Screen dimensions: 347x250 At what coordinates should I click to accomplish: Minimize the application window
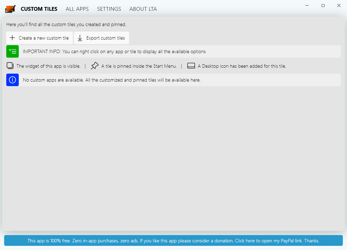click(x=307, y=5)
